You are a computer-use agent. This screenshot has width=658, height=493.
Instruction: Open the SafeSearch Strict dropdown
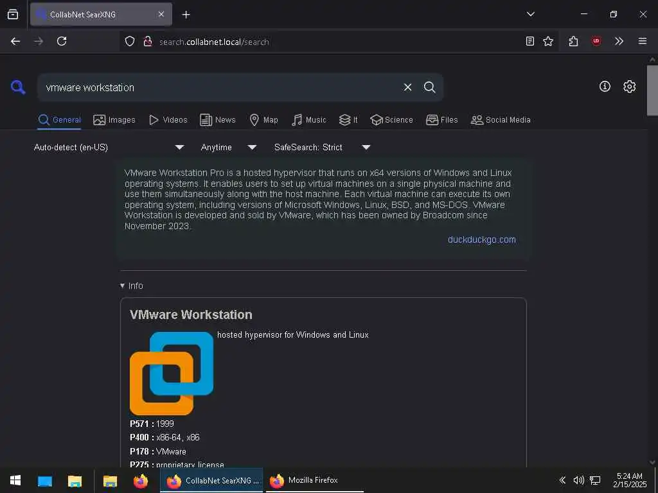[323, 147]
